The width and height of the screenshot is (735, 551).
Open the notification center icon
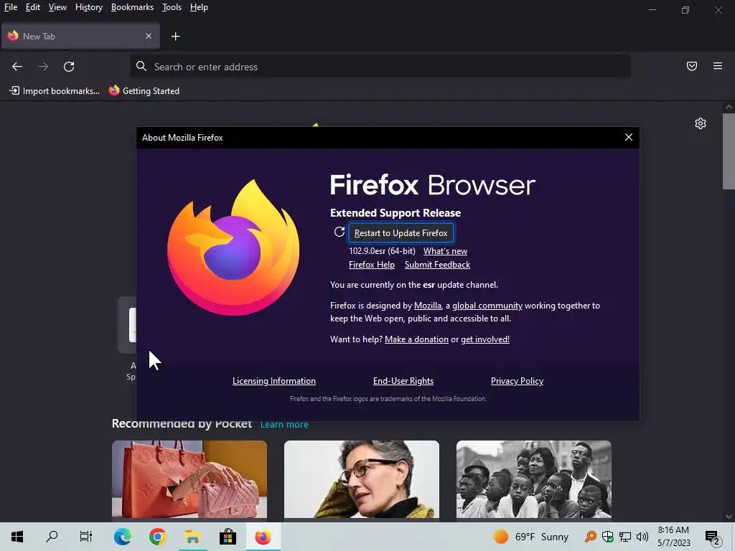713,537
